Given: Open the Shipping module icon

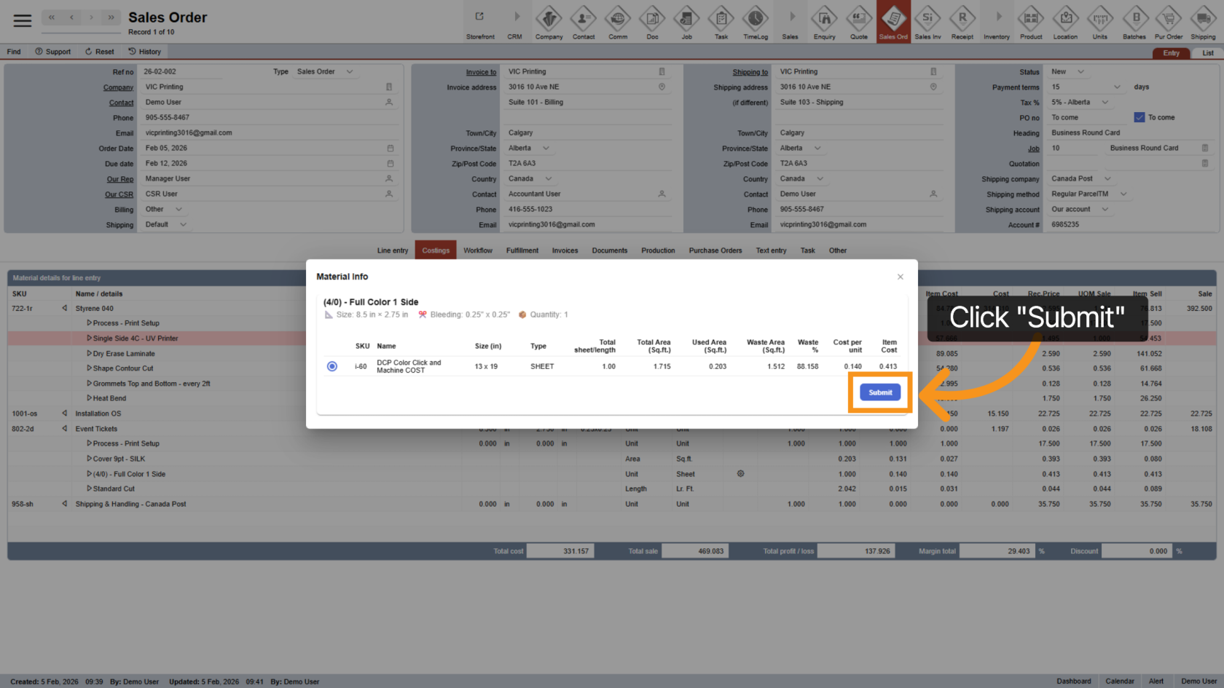Looking at the screenshot, I should point(1203,22).
